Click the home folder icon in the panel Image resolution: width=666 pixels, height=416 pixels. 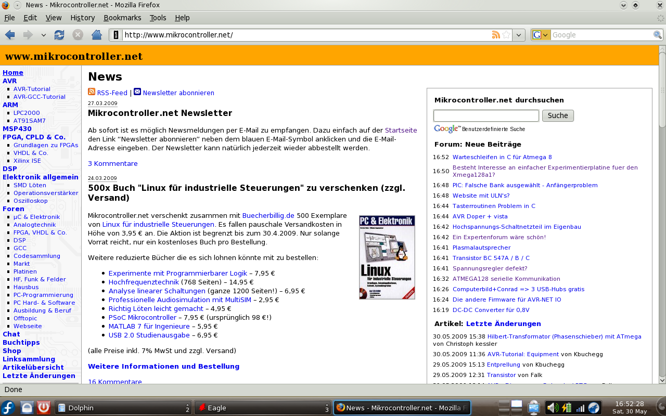[27, 408]
